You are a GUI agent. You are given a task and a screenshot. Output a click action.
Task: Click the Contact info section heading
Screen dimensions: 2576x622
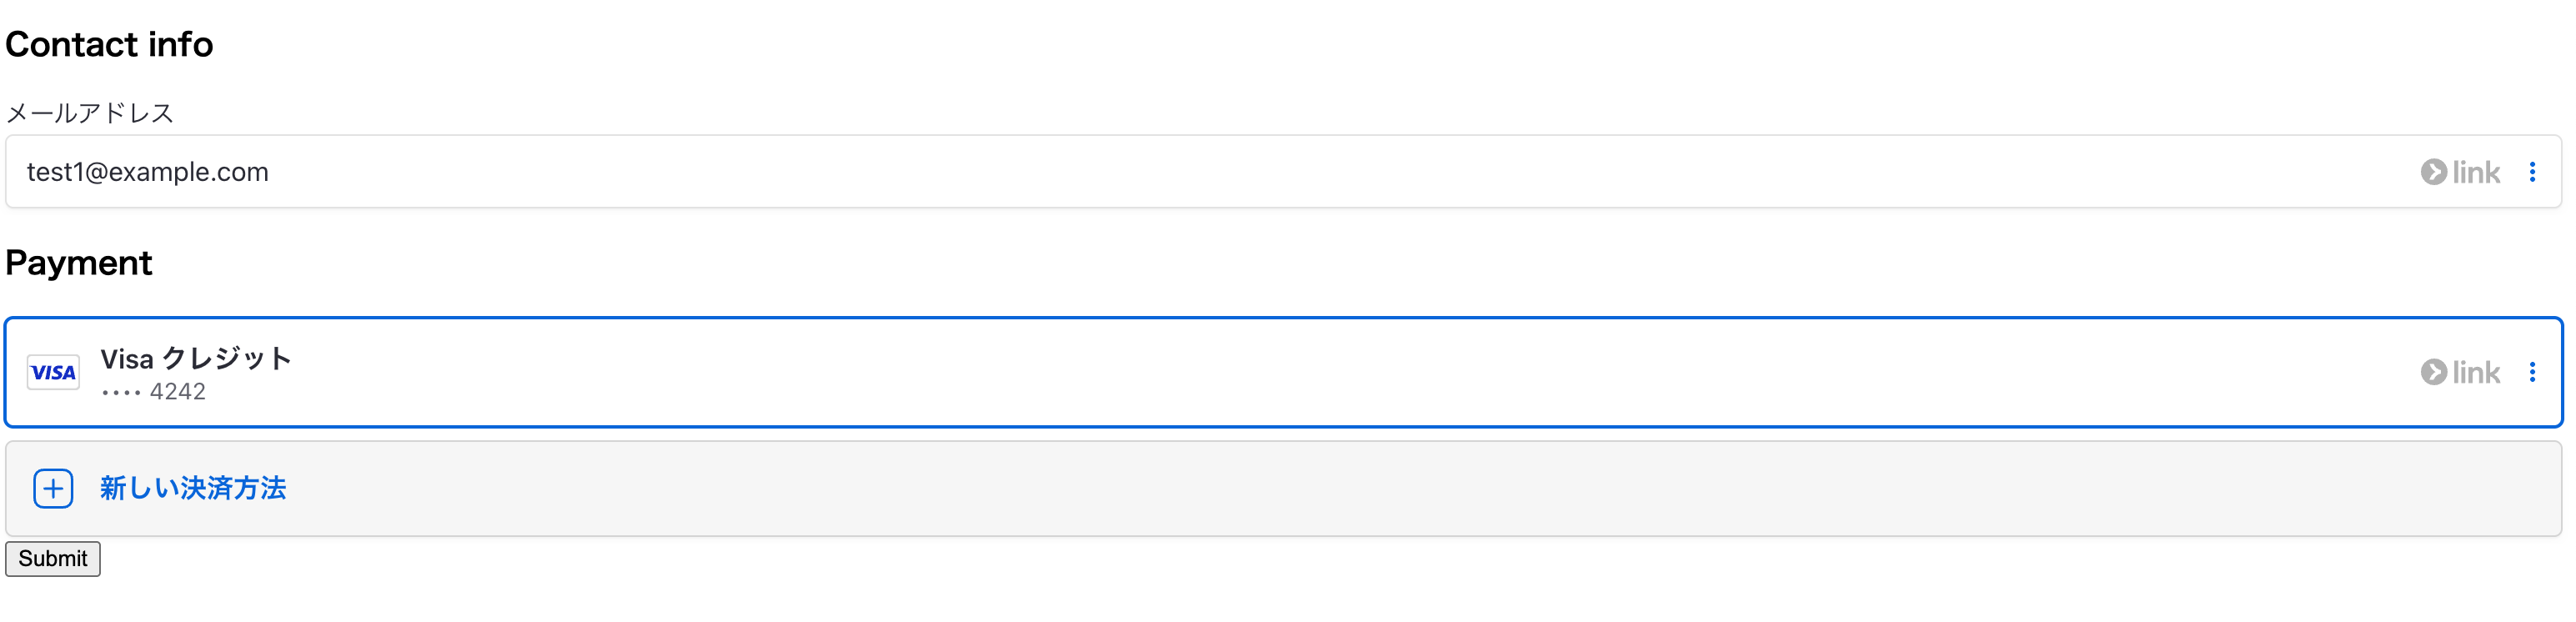(110, 44)
